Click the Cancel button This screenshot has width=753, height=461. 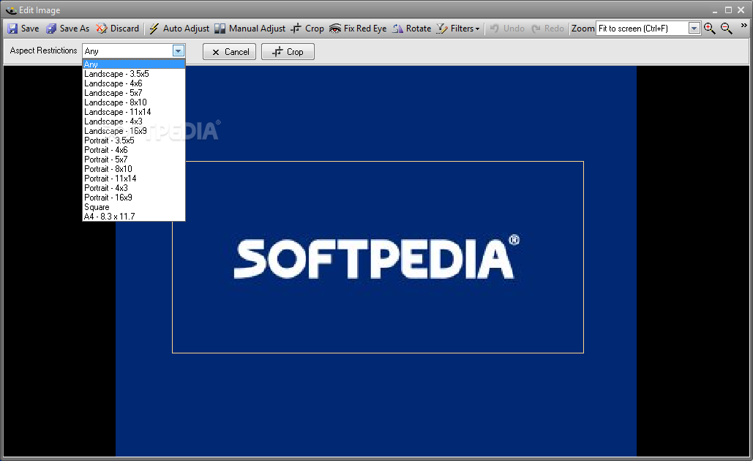[x=230, y=52]
